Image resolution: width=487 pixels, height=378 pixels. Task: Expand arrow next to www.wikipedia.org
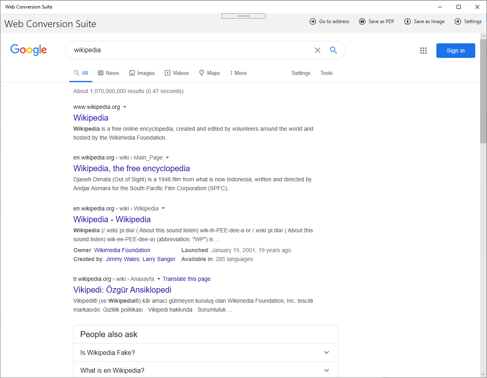coord(125,107)
